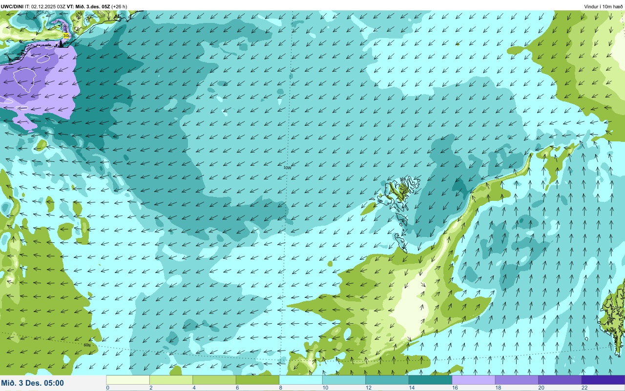
Task: Click the 6–8 olive green legend swatch
Action: tap(257, 380)
